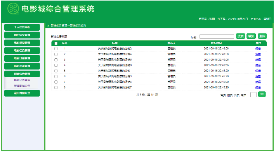Edit the announcement in row 2
The height and width of the screenshot is (153, 276).
(258, 54)
